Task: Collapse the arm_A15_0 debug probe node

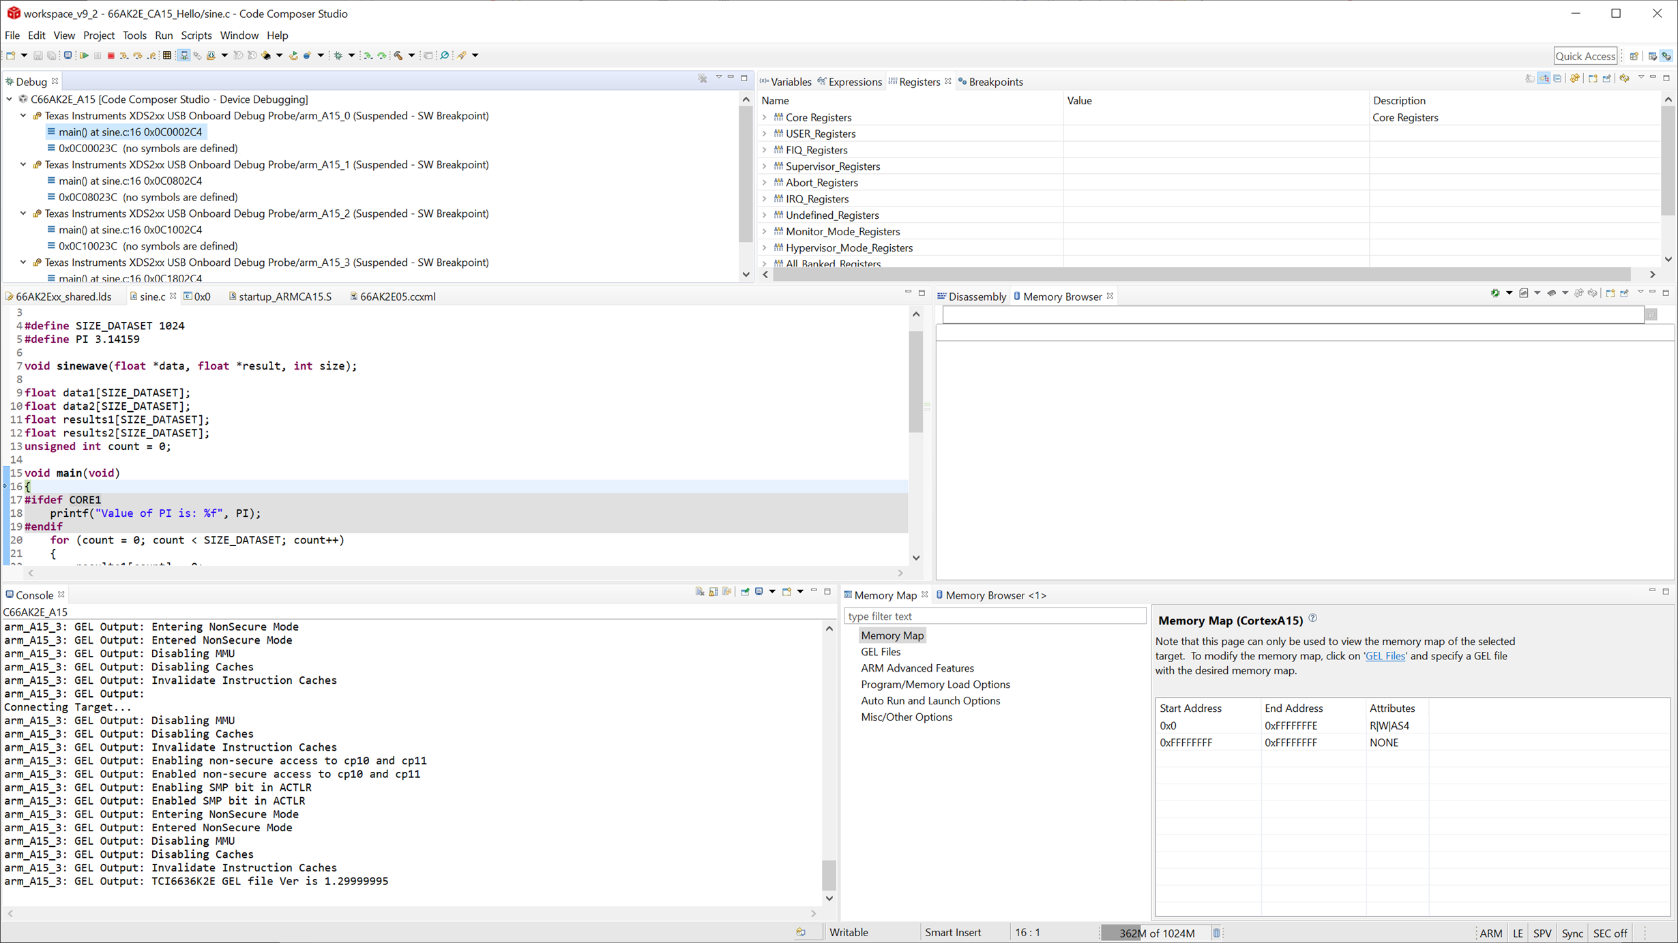Action: coord(23,116)
